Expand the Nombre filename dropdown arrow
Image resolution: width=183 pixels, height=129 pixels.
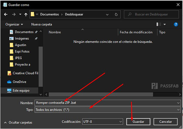[x=178, y=103]
